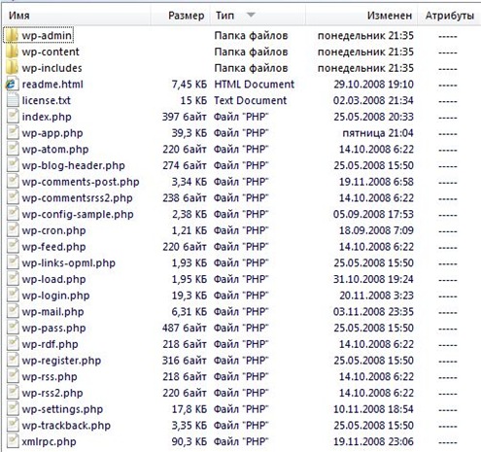Click the readme.html browser file icon

click(x=12, y=85)
